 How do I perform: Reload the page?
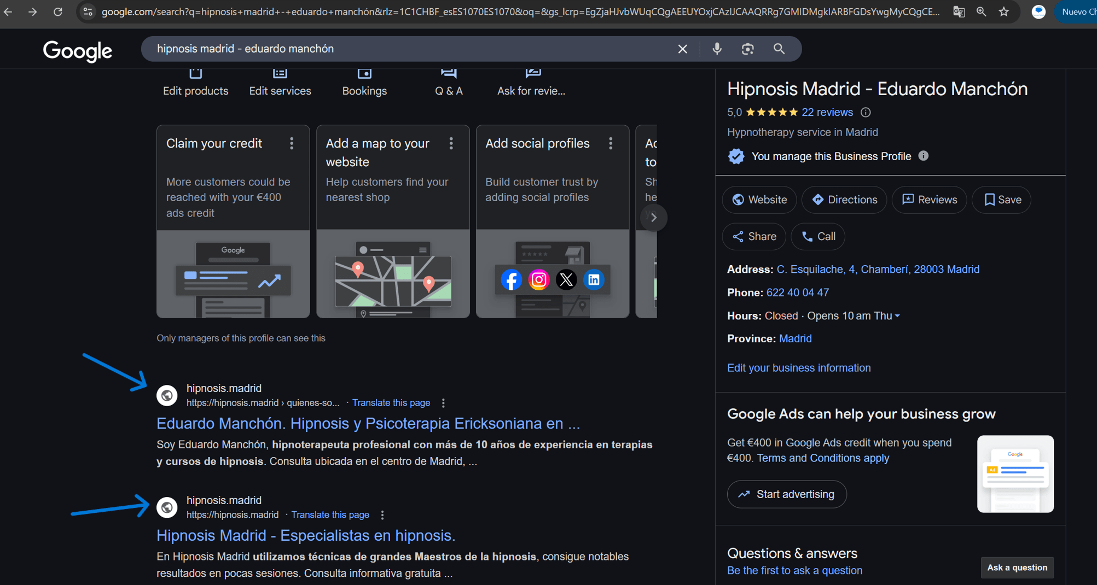57,11
